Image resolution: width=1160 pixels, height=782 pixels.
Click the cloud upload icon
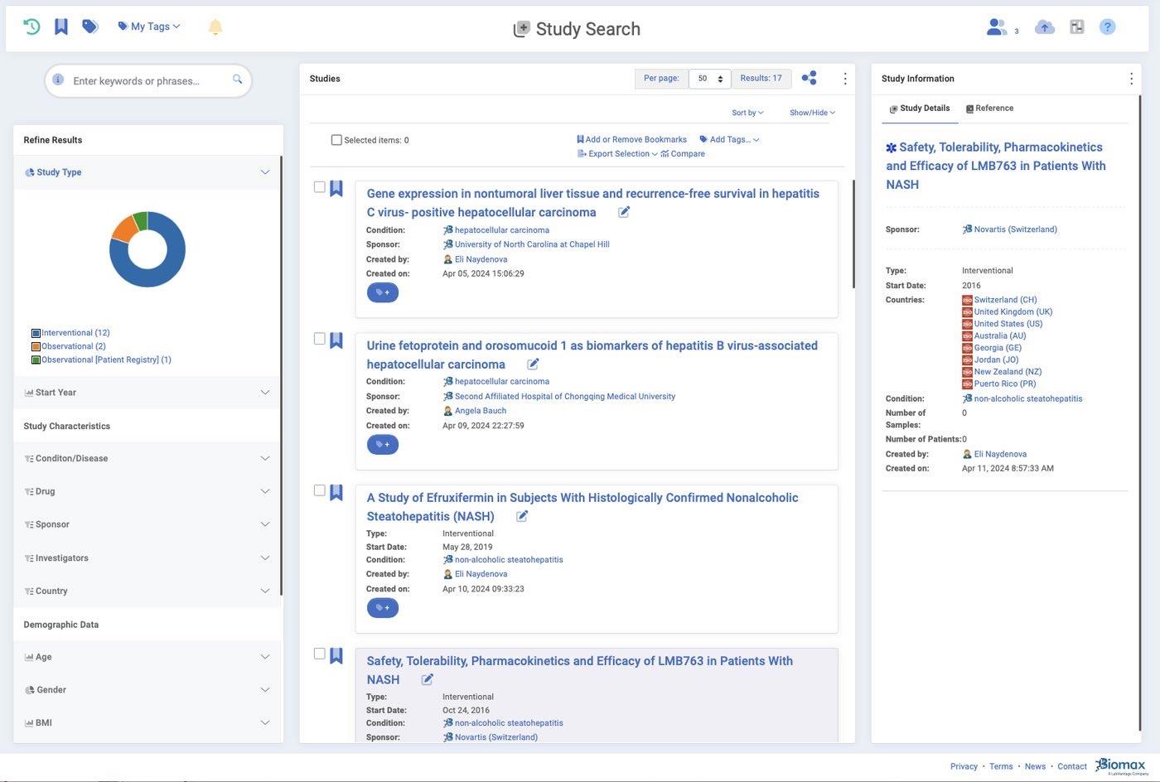(x=1045, y=27)
